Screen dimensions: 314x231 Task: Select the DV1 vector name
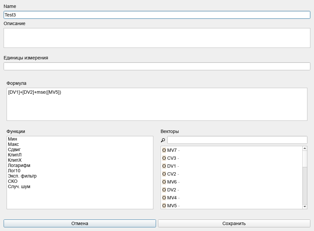point(172,166)
